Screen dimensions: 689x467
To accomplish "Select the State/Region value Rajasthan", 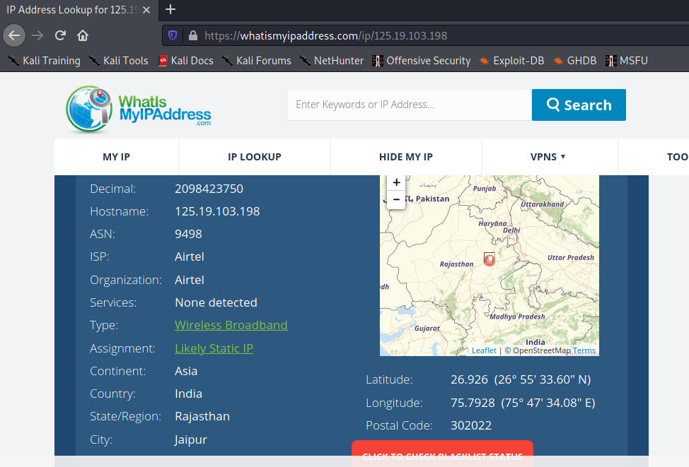I will point(202,417).
